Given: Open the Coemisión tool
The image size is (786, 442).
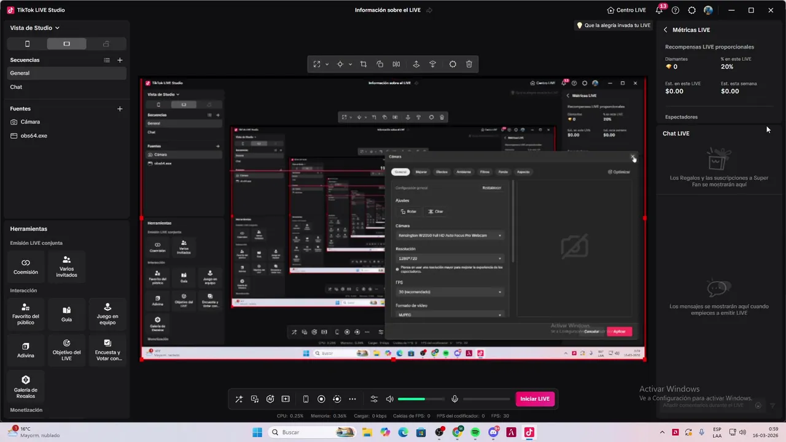Looking at the screenshot, I should [x=26, y=266].
